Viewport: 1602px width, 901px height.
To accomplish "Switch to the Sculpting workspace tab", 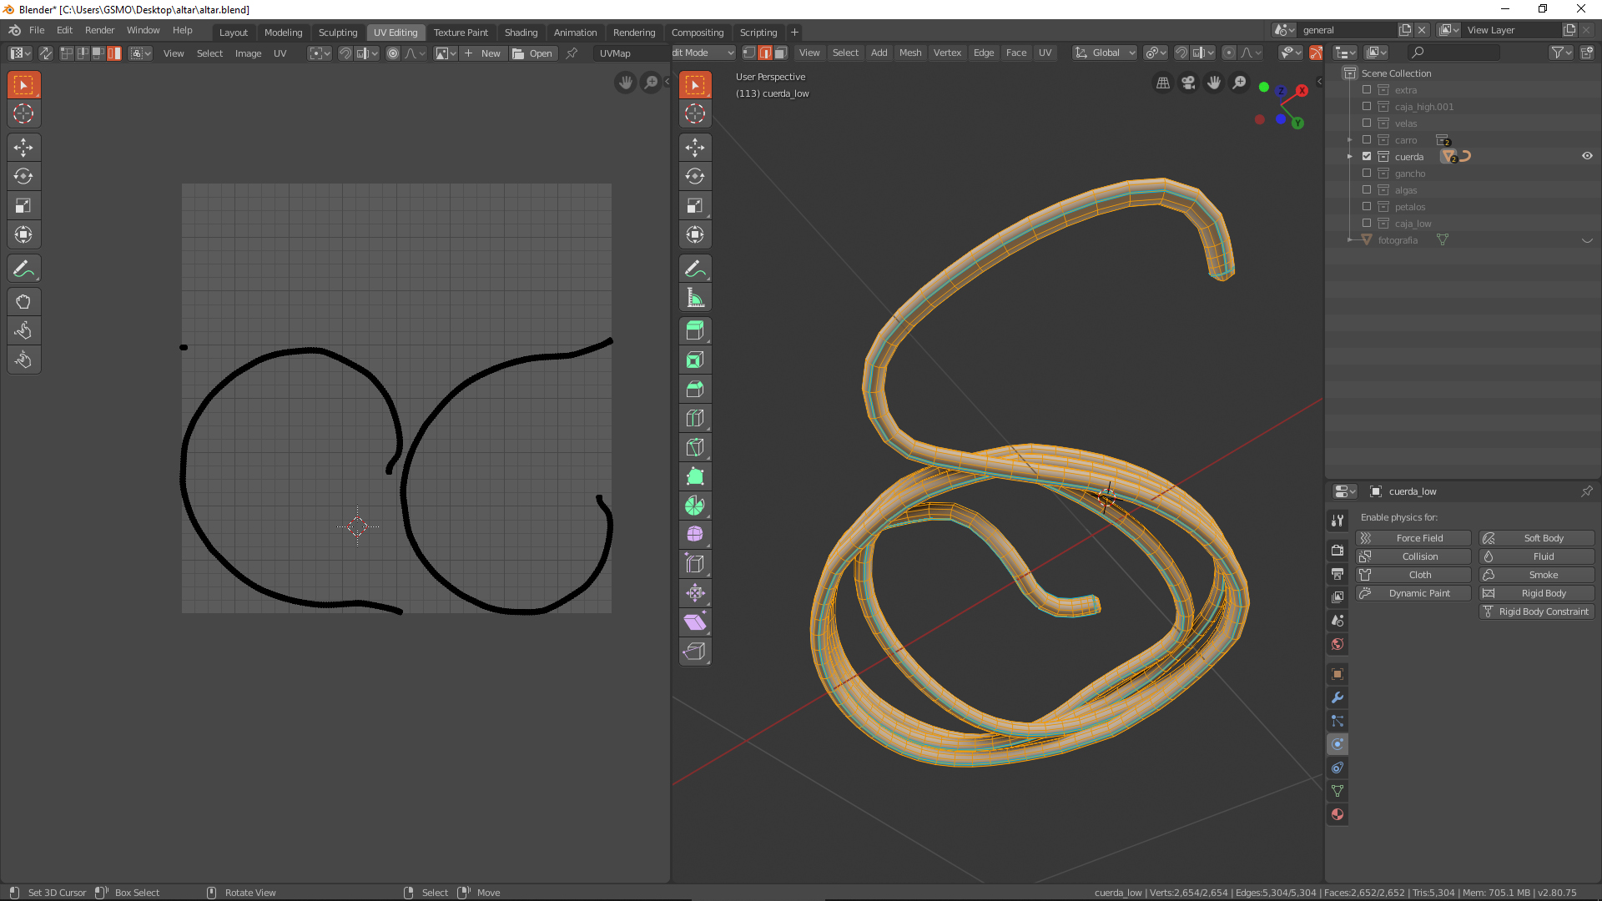I will [x=338, y=33].
